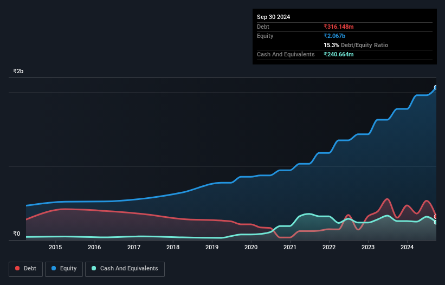Click the ₹316.148m debt value
The height and width of the screenshot is (285, 445).
tap(339, 27)
